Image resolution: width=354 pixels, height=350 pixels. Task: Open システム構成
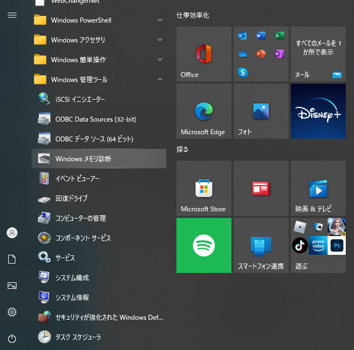(99, 277)
